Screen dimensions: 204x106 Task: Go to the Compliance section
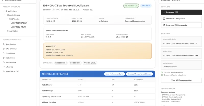10,53
